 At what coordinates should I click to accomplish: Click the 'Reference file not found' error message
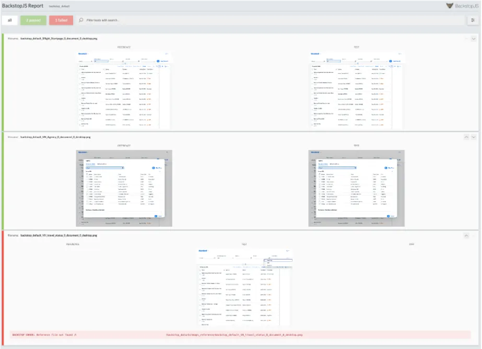click(x=43, y=334)
